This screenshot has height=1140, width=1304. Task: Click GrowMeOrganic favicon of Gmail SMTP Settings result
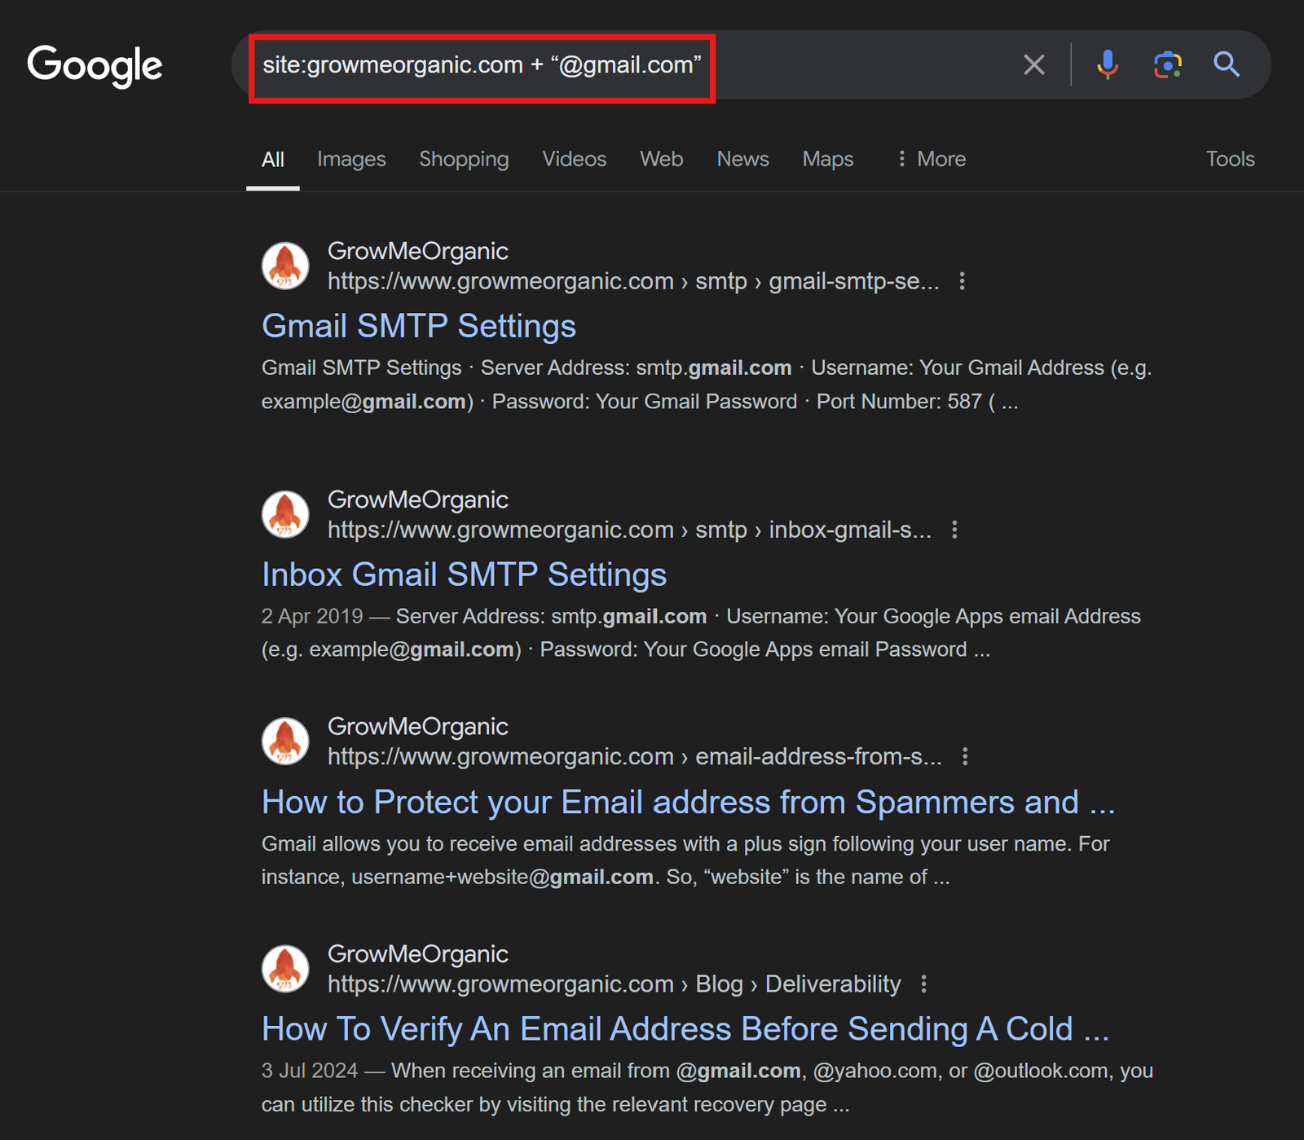click(x=285, y=266)
